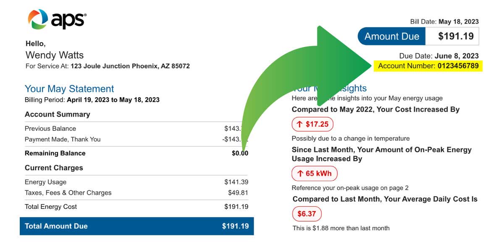Select the Energy Usage charge row

point(136,182)
